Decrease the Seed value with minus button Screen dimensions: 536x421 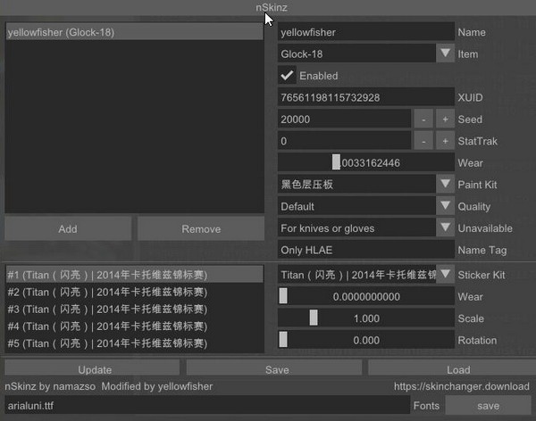tap(423, 120)
